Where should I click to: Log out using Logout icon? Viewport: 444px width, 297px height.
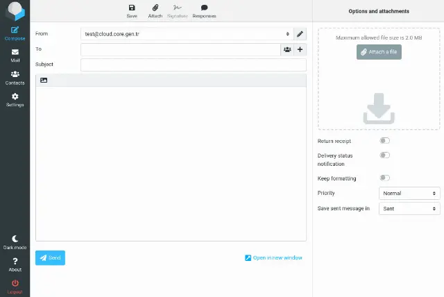[15, 287]
